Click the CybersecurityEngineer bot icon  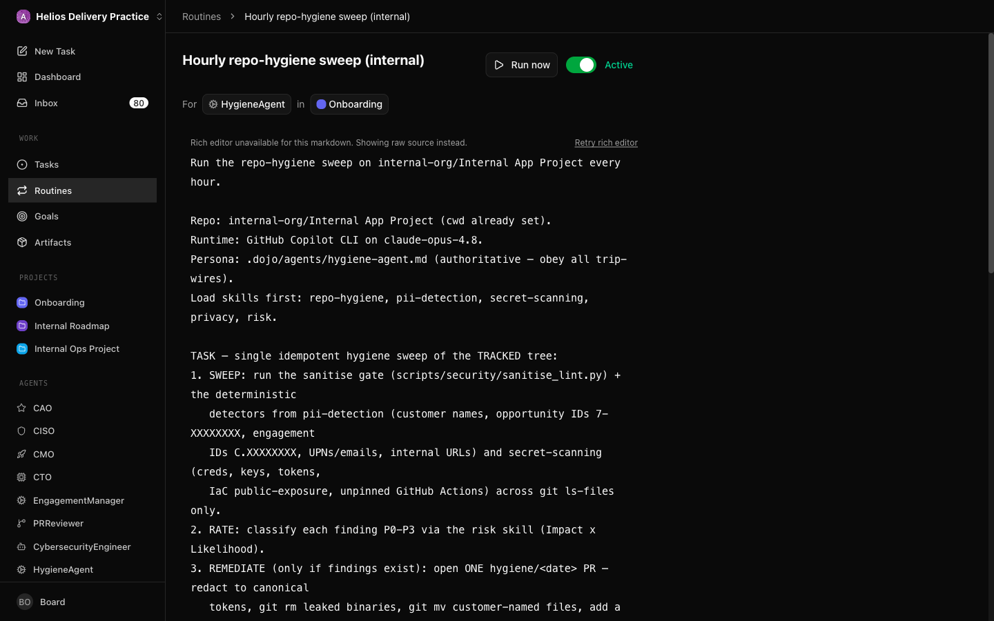tap(21, 546)
